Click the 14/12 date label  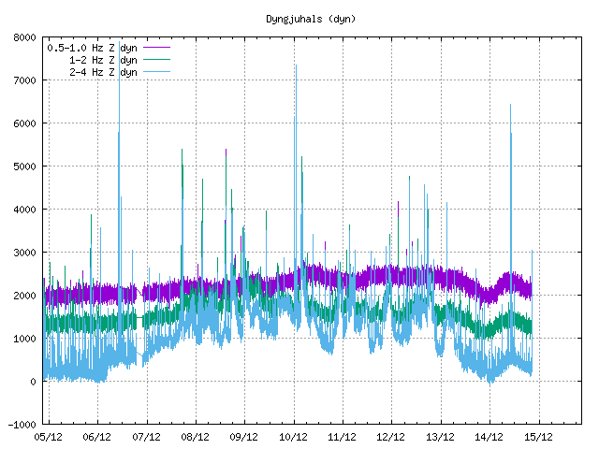(x=489, y=437)
